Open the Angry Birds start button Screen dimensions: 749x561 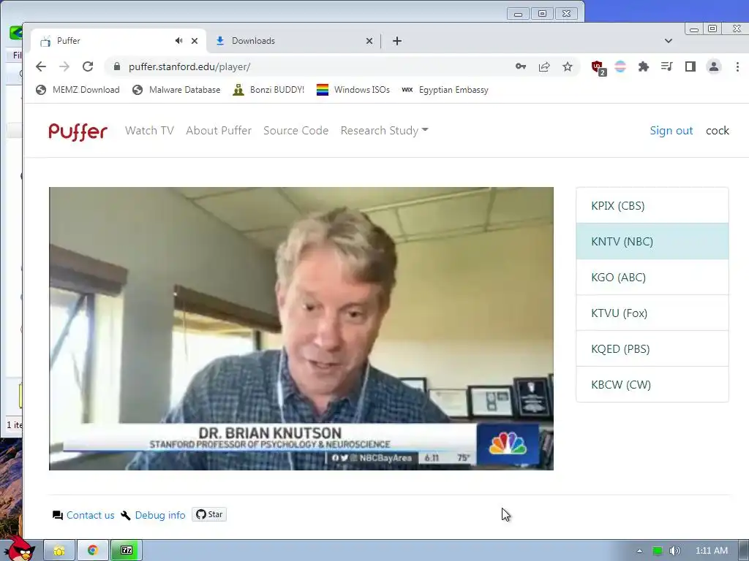click(x=18, y=549)
